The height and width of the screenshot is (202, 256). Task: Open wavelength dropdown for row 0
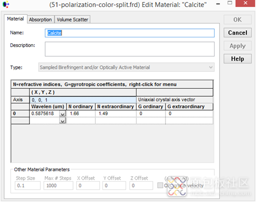62,114
